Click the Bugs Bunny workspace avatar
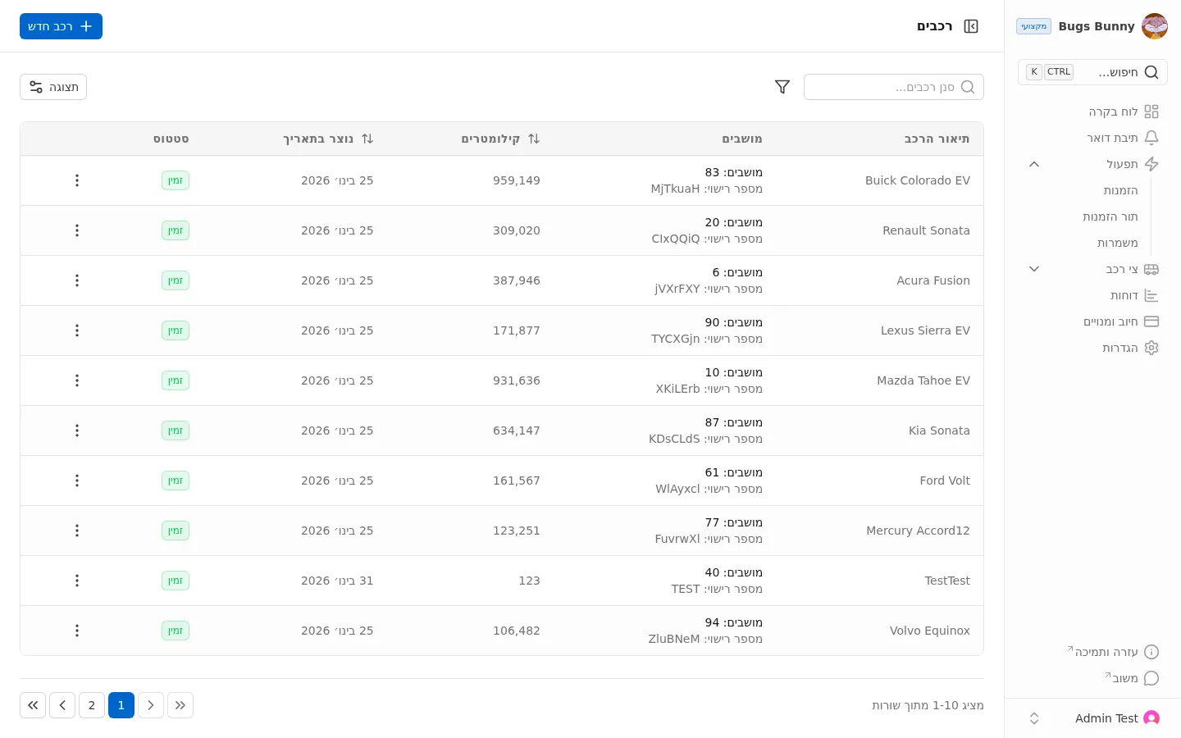Screen dimensions: 1181x738 [1155, 26]
